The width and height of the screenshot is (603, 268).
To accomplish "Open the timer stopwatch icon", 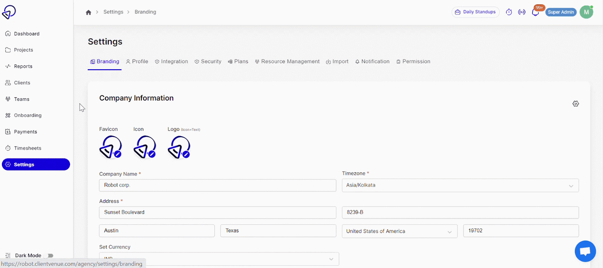I will tap(509, 12).
